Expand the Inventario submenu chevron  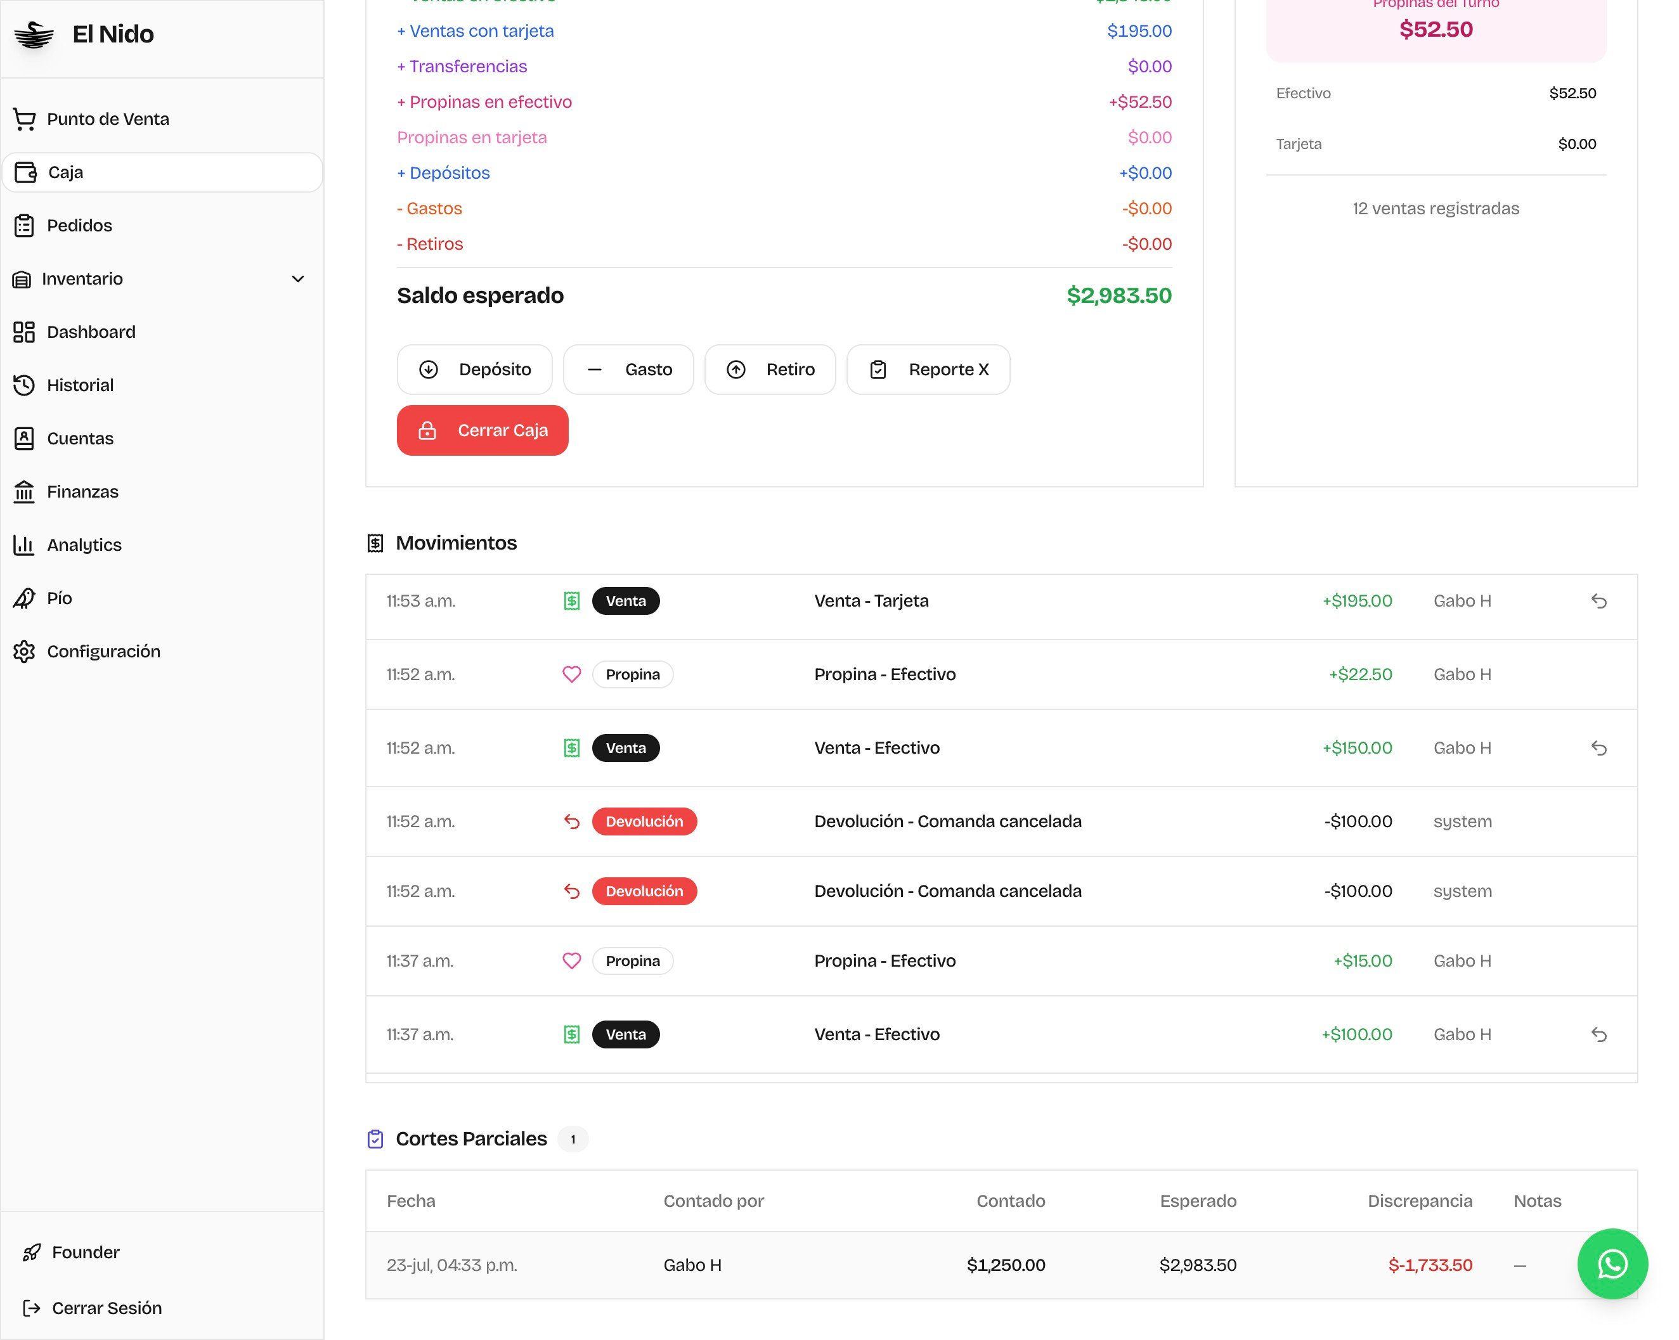297,279
